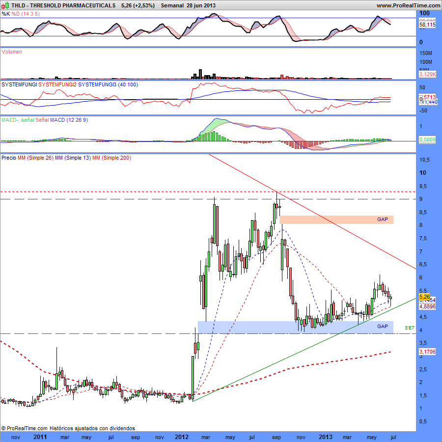This screenshot has width=442, height=442.
Task: Click the MACD (12 26 9) label
Action: click(69, 120)
